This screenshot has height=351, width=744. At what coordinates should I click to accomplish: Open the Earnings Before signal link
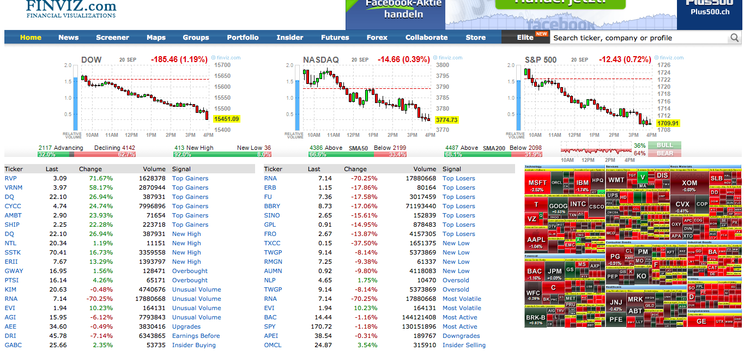click(196, 336)
